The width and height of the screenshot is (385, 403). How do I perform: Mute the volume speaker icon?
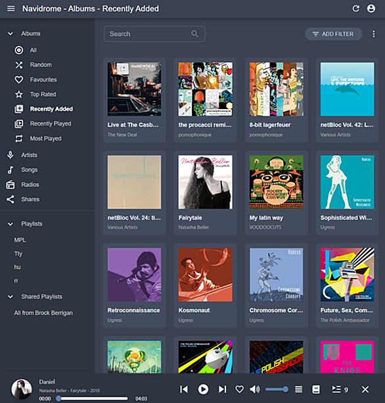coord(255,389)
